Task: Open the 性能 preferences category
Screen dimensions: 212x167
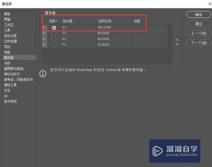Action: coord(7,52)
